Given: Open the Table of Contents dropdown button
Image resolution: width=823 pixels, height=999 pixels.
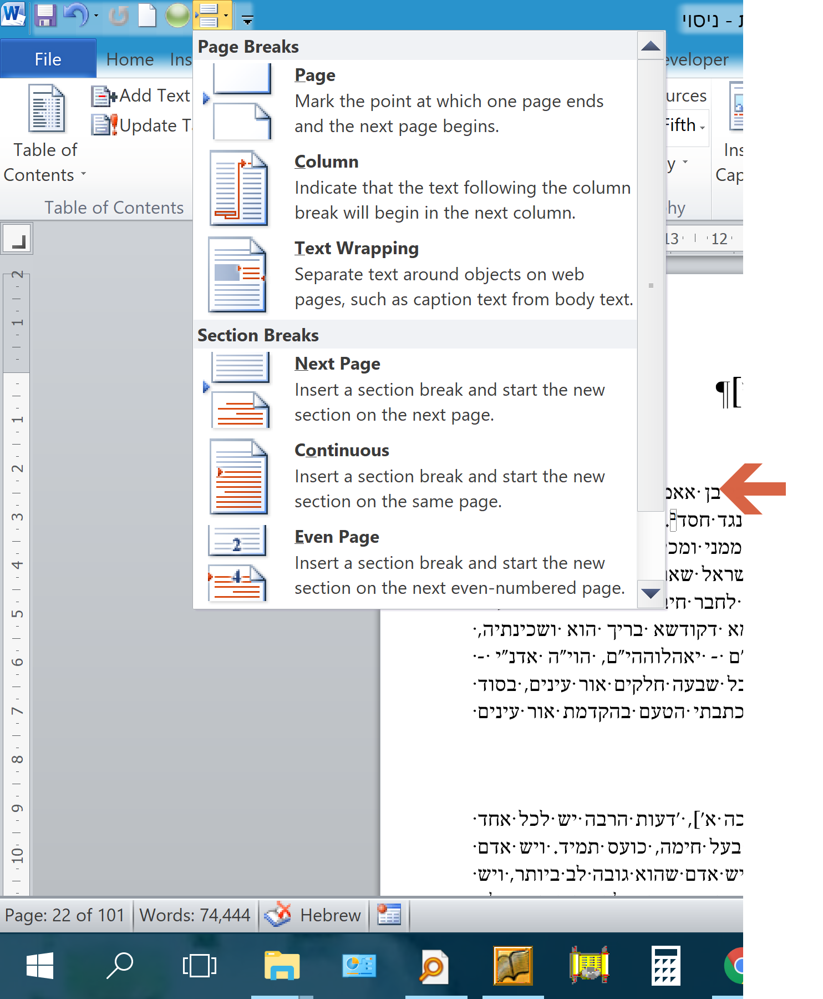Looking at the screenshot, I should pyautogui.click(x=45, y=133).
